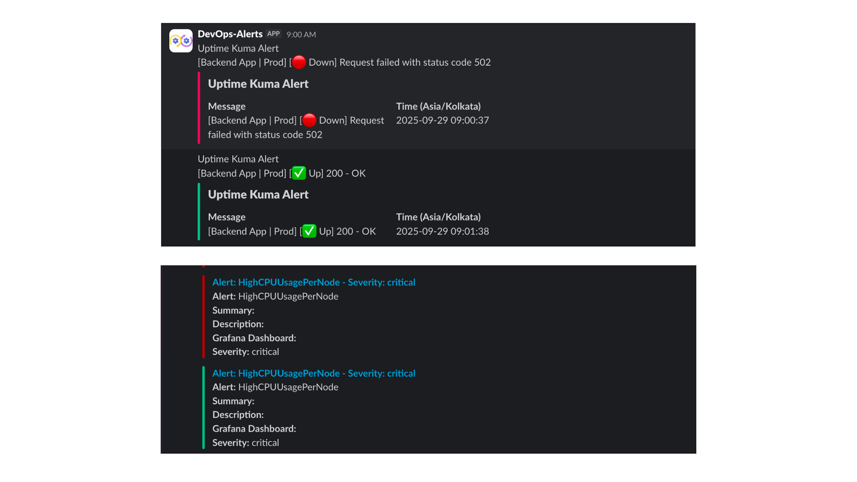Click 'Alert: HighCPUUsagePerNode' body line in green-bar alert

coord(275,387)
